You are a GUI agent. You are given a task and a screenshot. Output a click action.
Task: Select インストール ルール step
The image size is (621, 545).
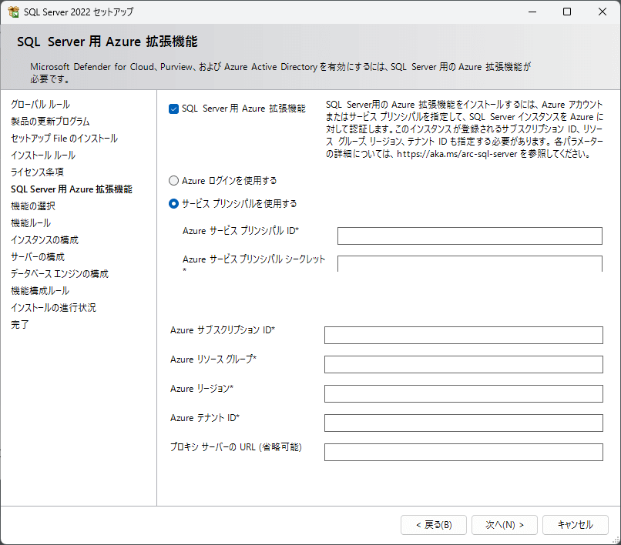pyautogui.click(x=43, y=155)
